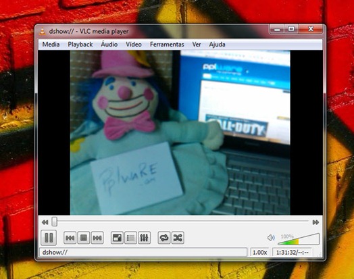This screenshot has height=279, width=354.
Task: Toggle fullscreen video mode icon
Action: (117, 238)
